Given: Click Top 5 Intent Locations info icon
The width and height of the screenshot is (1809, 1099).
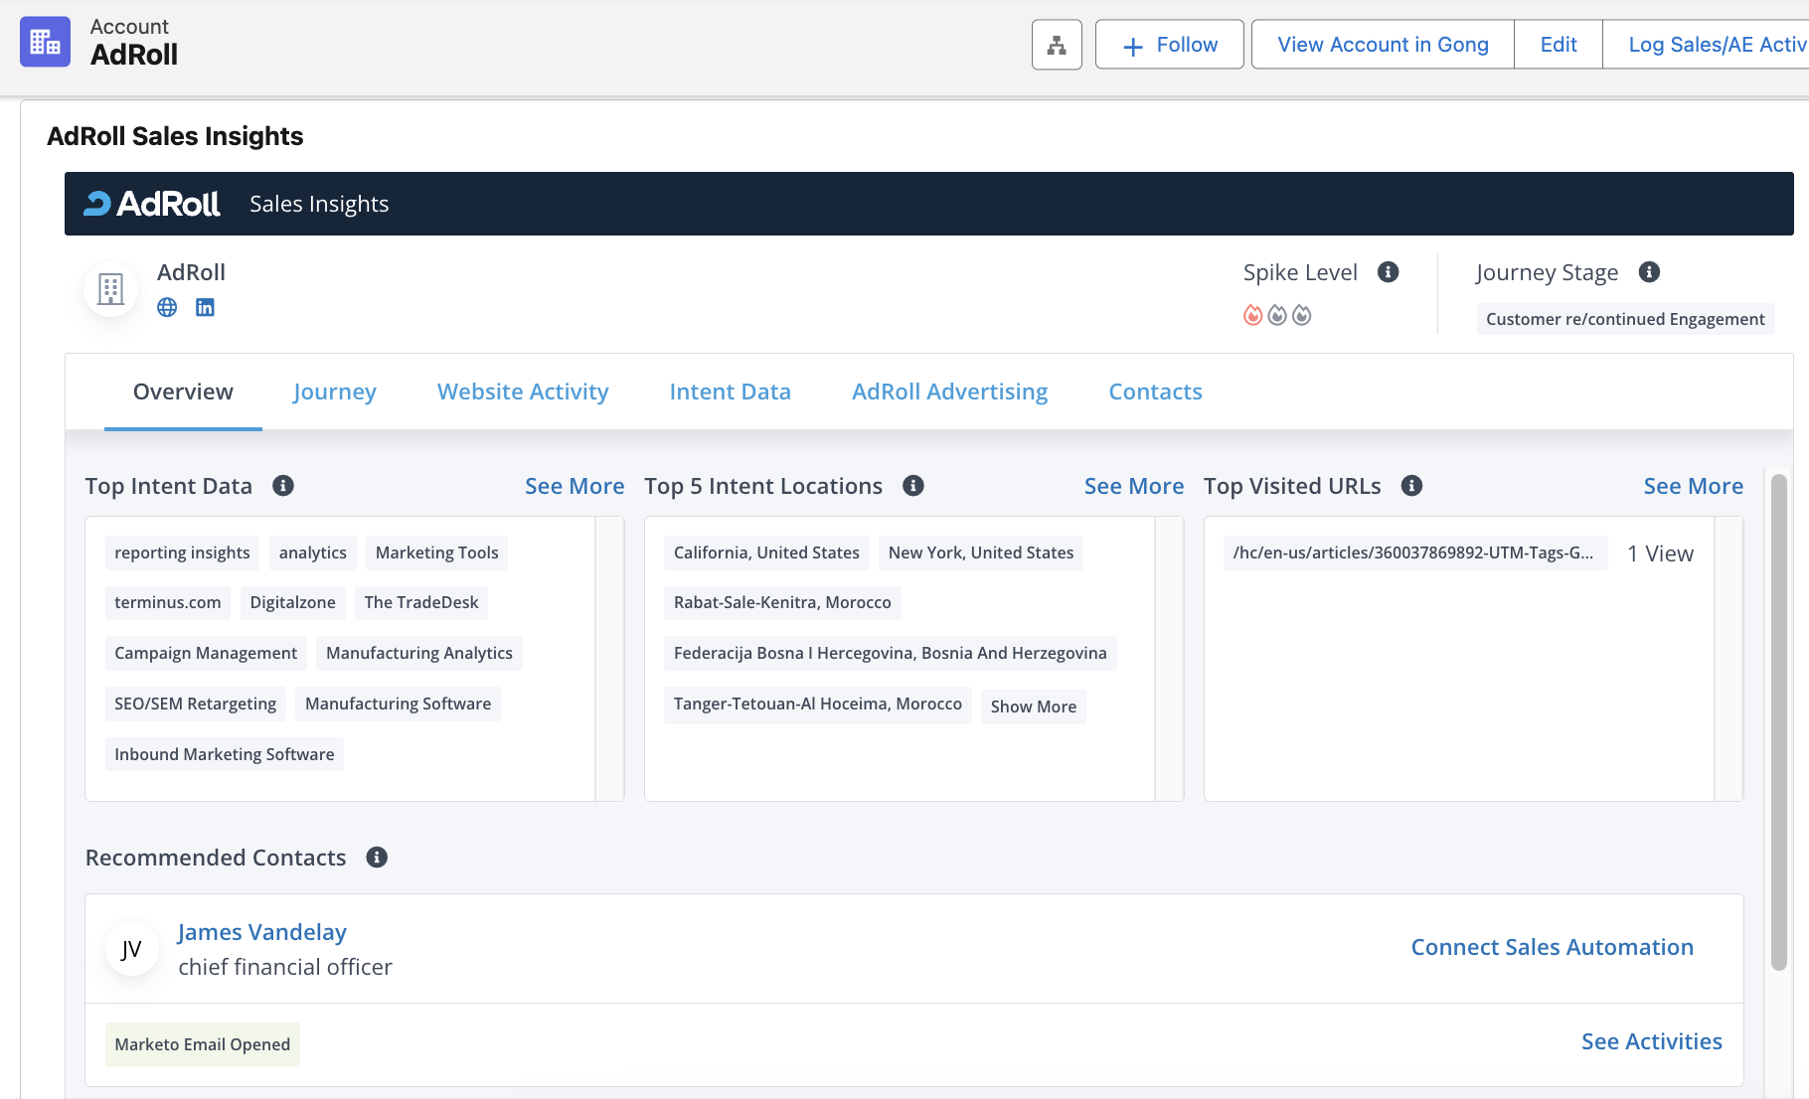Looking at the screenshot, I should coord(913,486).
